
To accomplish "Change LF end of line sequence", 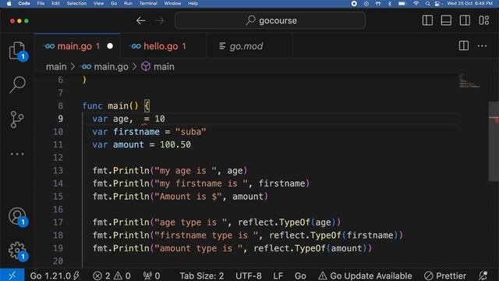I will (x=278, y=276).
